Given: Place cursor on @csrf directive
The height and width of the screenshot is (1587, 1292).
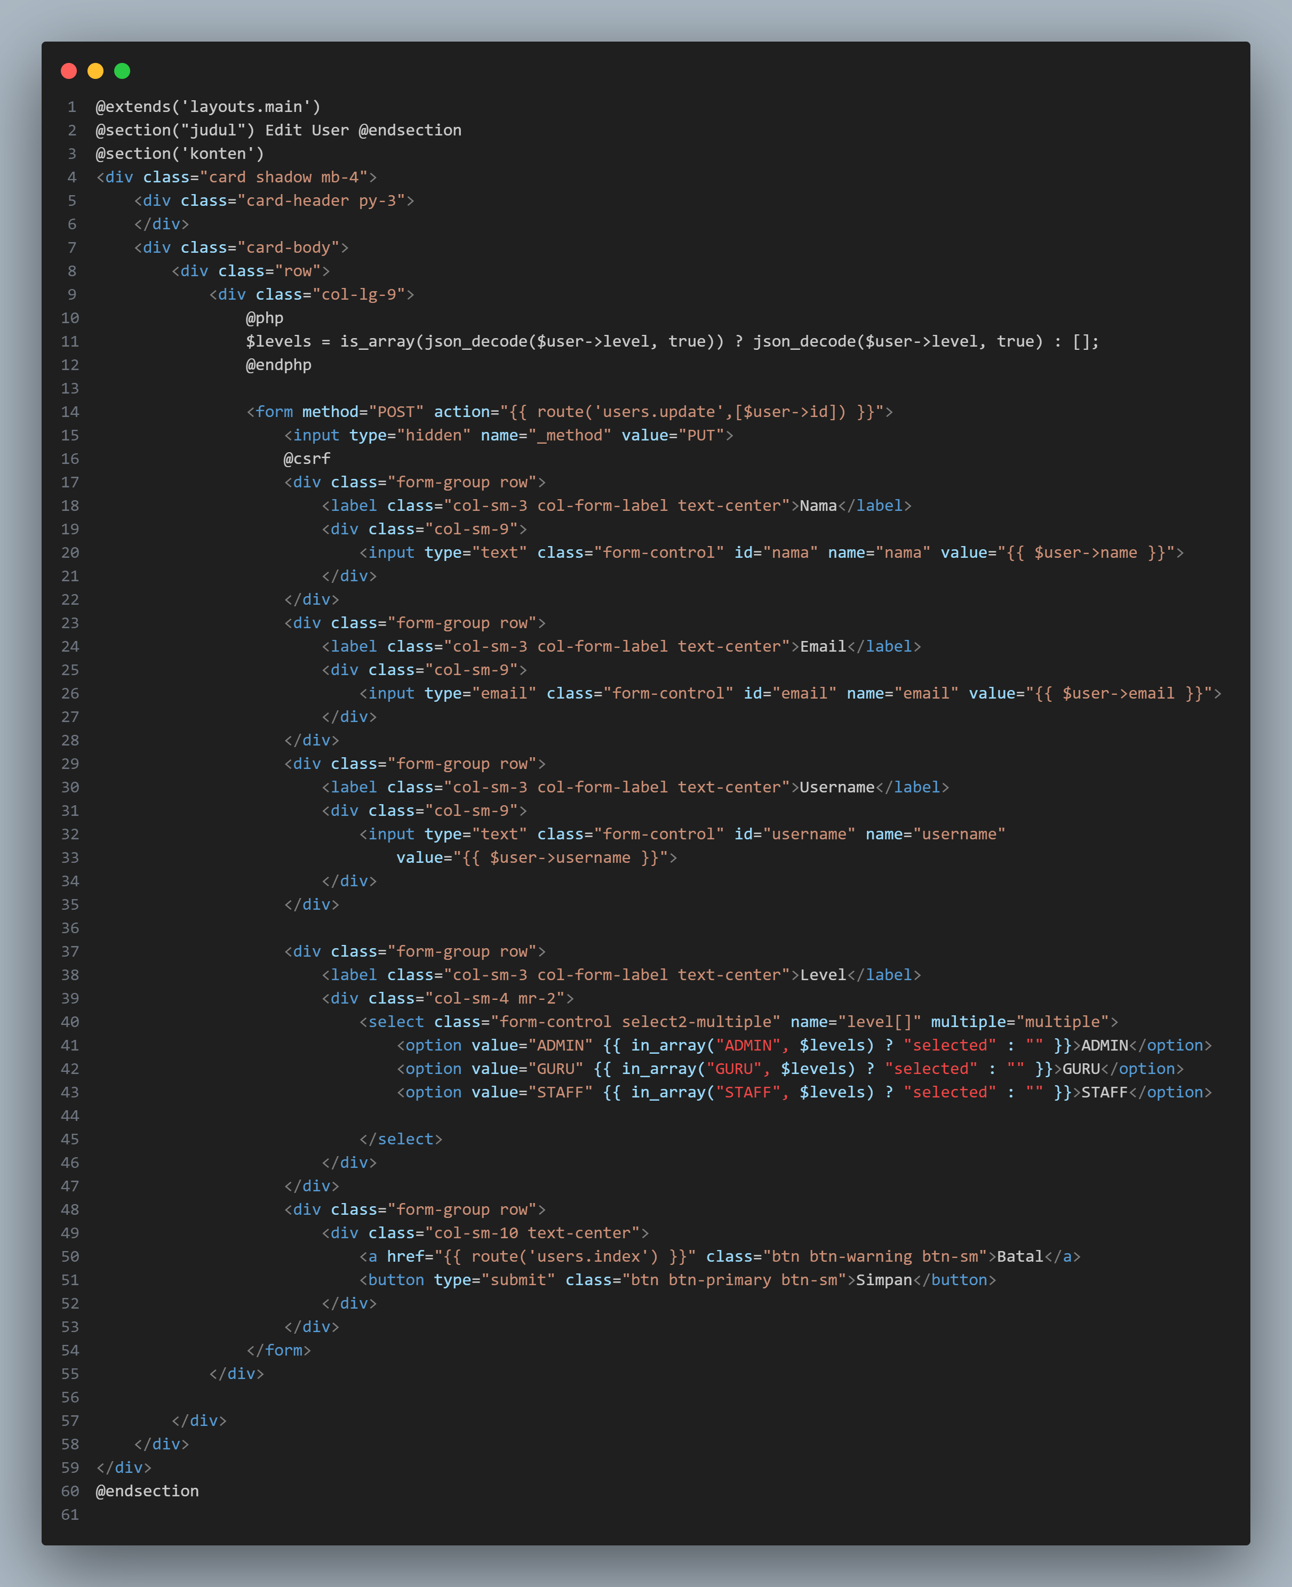Looking at the screenshot, I should pyautogui.click(x=307, y=458).
